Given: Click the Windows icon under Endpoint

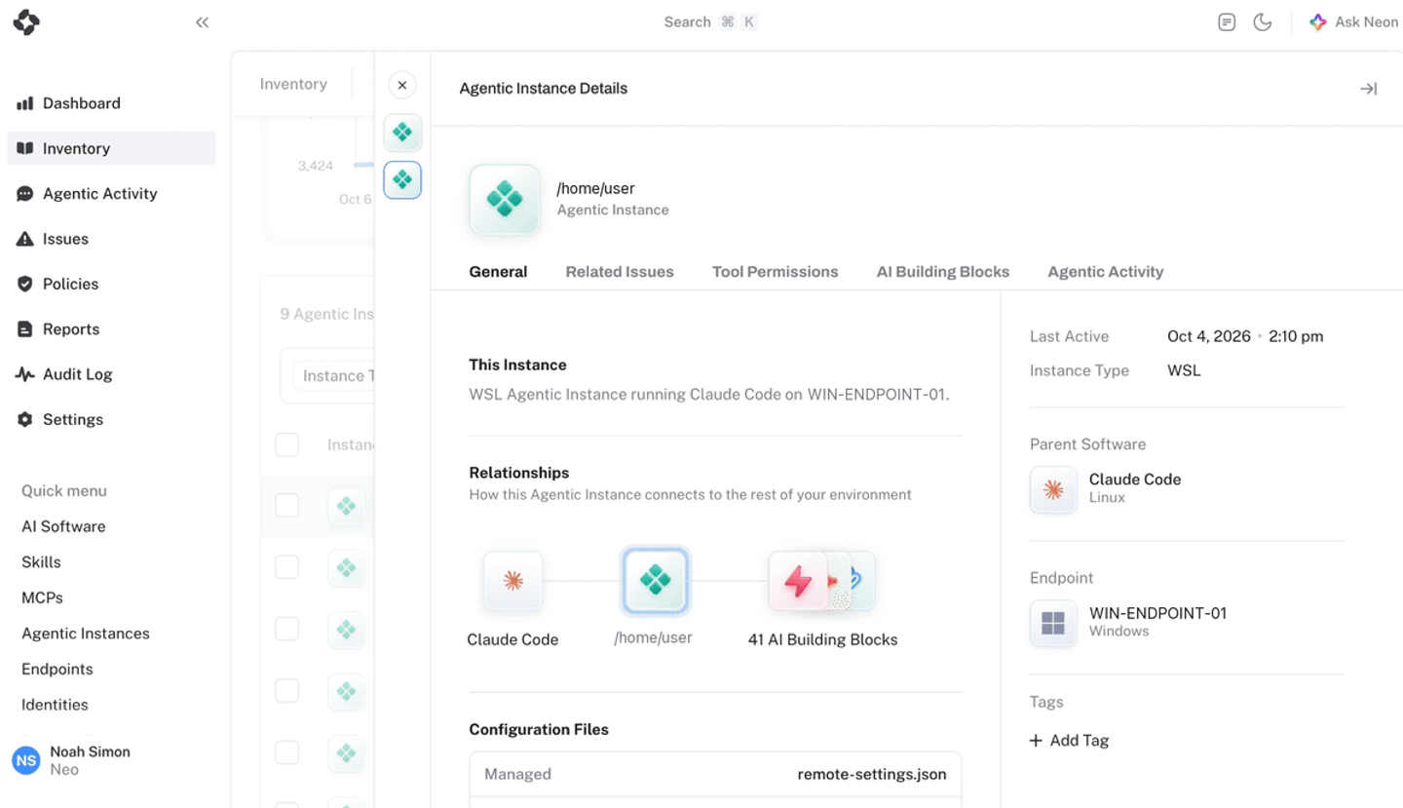Looking at the screenshot, I should pos(1053,624).
